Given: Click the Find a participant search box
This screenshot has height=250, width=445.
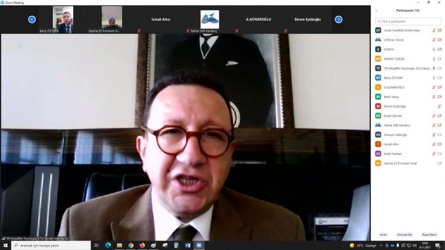Looking at the screenshot, I should click(x=408, y=22).
